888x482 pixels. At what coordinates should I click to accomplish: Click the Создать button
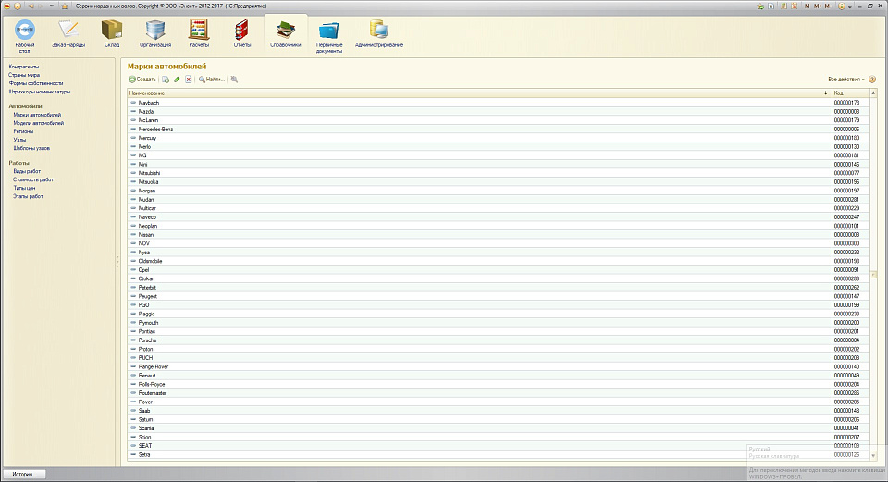tap(142, 80)
